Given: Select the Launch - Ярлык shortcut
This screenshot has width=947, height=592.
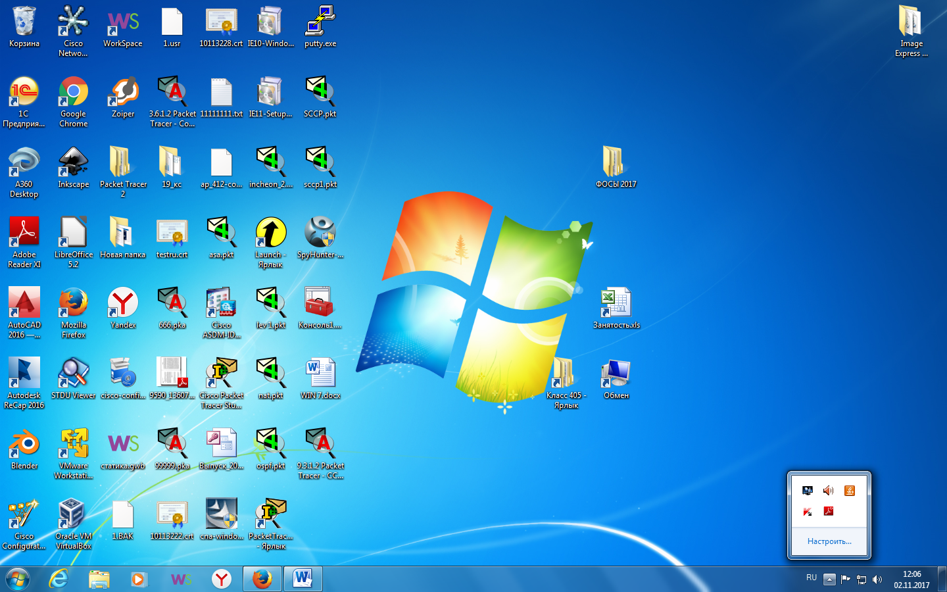Looking at the screenshot, I should pyautogui.click(x=270, y=243).
